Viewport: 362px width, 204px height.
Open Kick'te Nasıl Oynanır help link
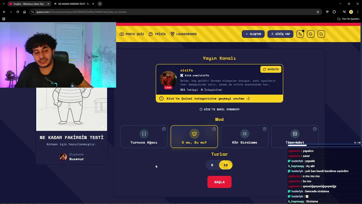[x=219, y=109]
